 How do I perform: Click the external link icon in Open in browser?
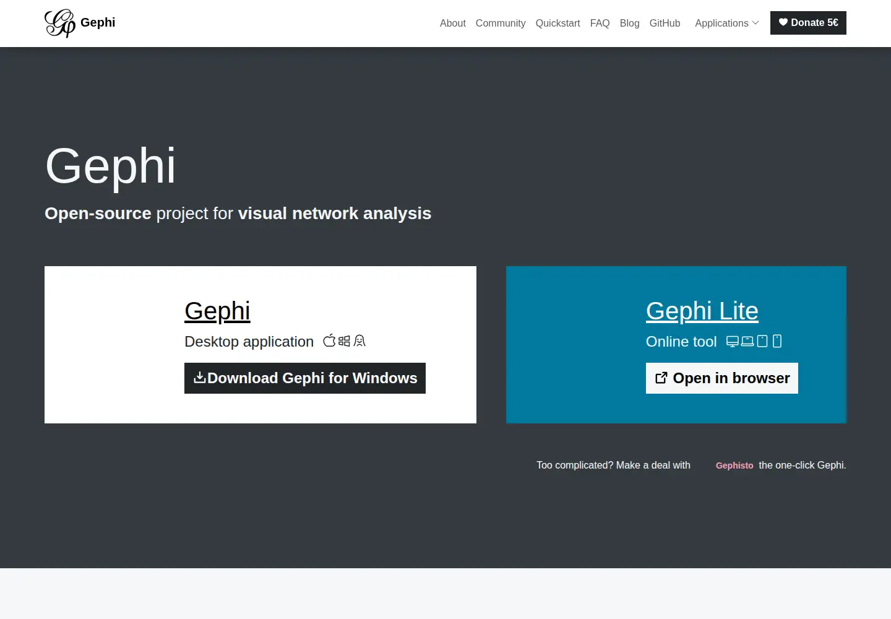(x=661, y=378)
